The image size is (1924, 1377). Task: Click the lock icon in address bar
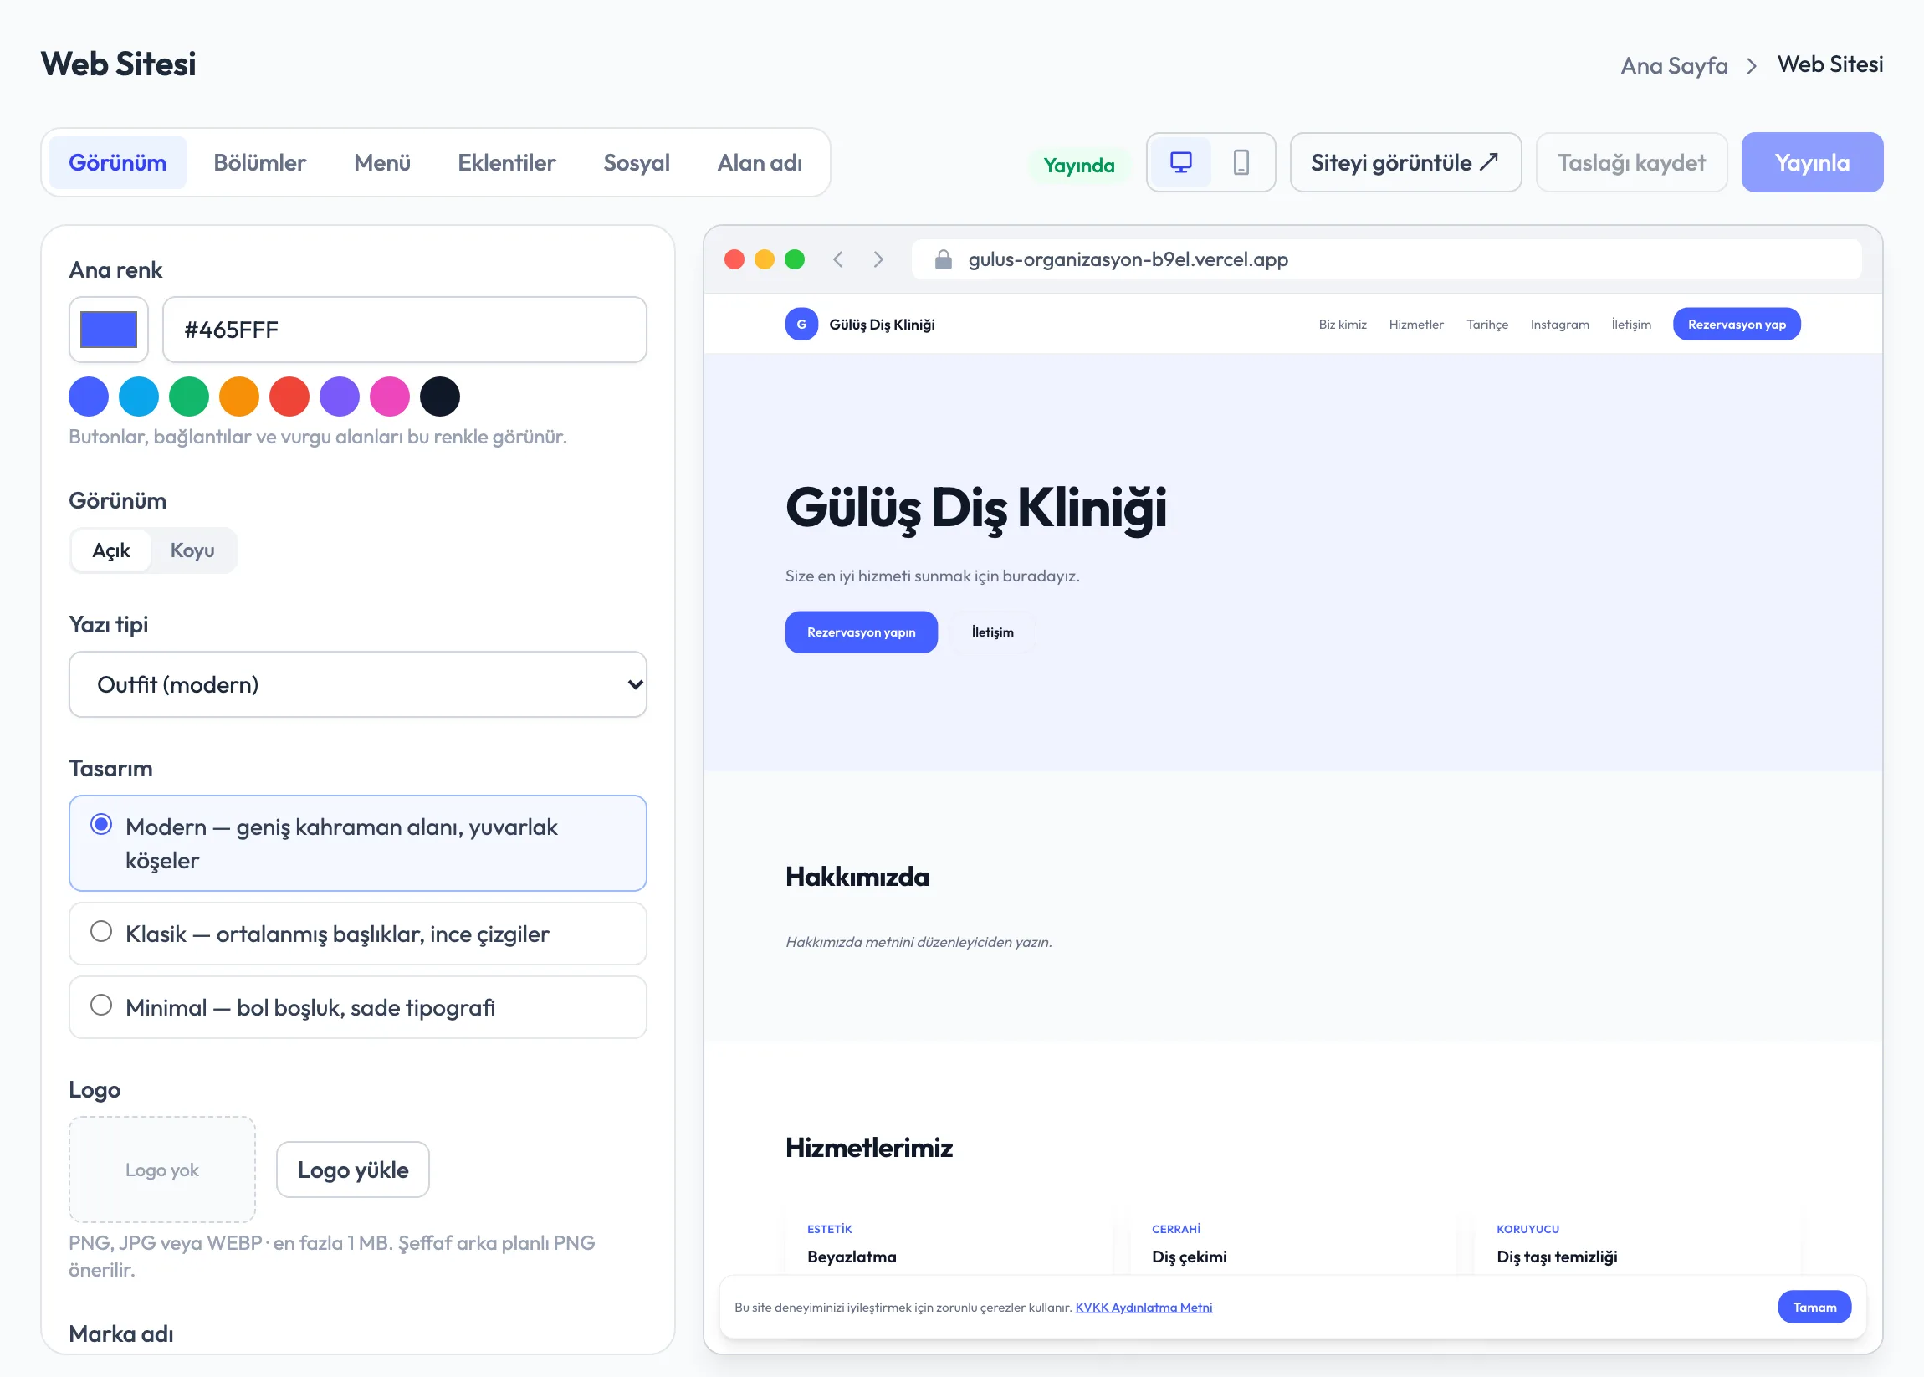pyautogui.click(x=943, y=259)
